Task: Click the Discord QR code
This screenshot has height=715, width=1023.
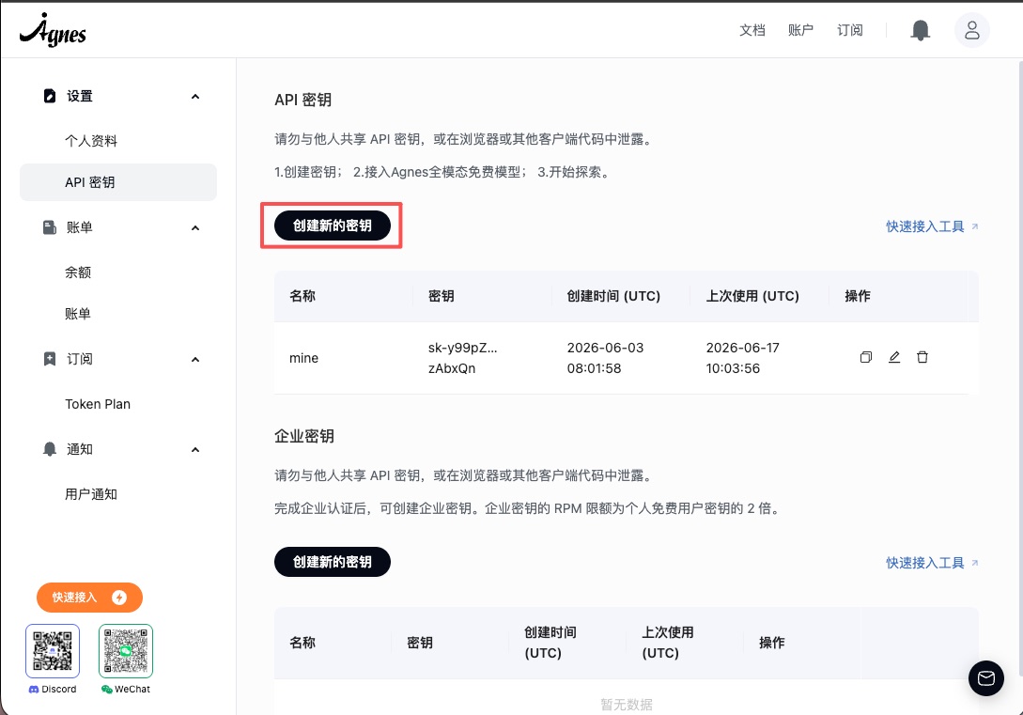Action: click(x=53, y=651)
